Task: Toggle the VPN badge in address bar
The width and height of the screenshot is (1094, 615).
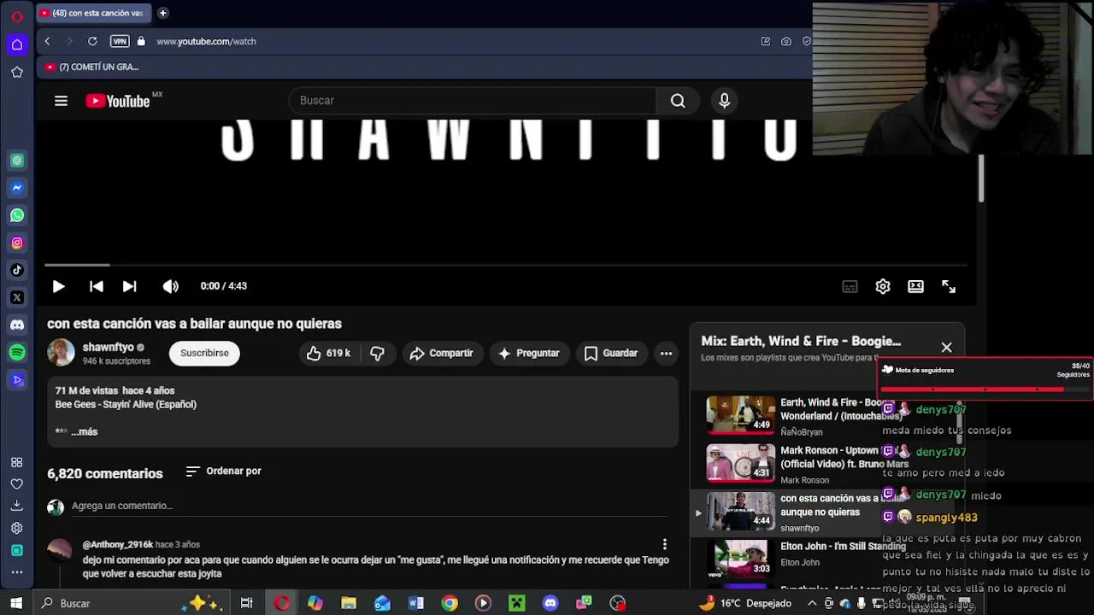Action: tap(120, 41)
